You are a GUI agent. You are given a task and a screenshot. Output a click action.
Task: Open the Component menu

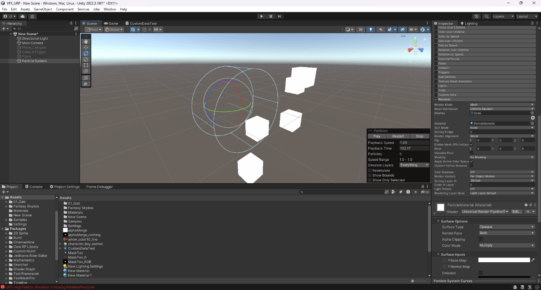point(65,9)
